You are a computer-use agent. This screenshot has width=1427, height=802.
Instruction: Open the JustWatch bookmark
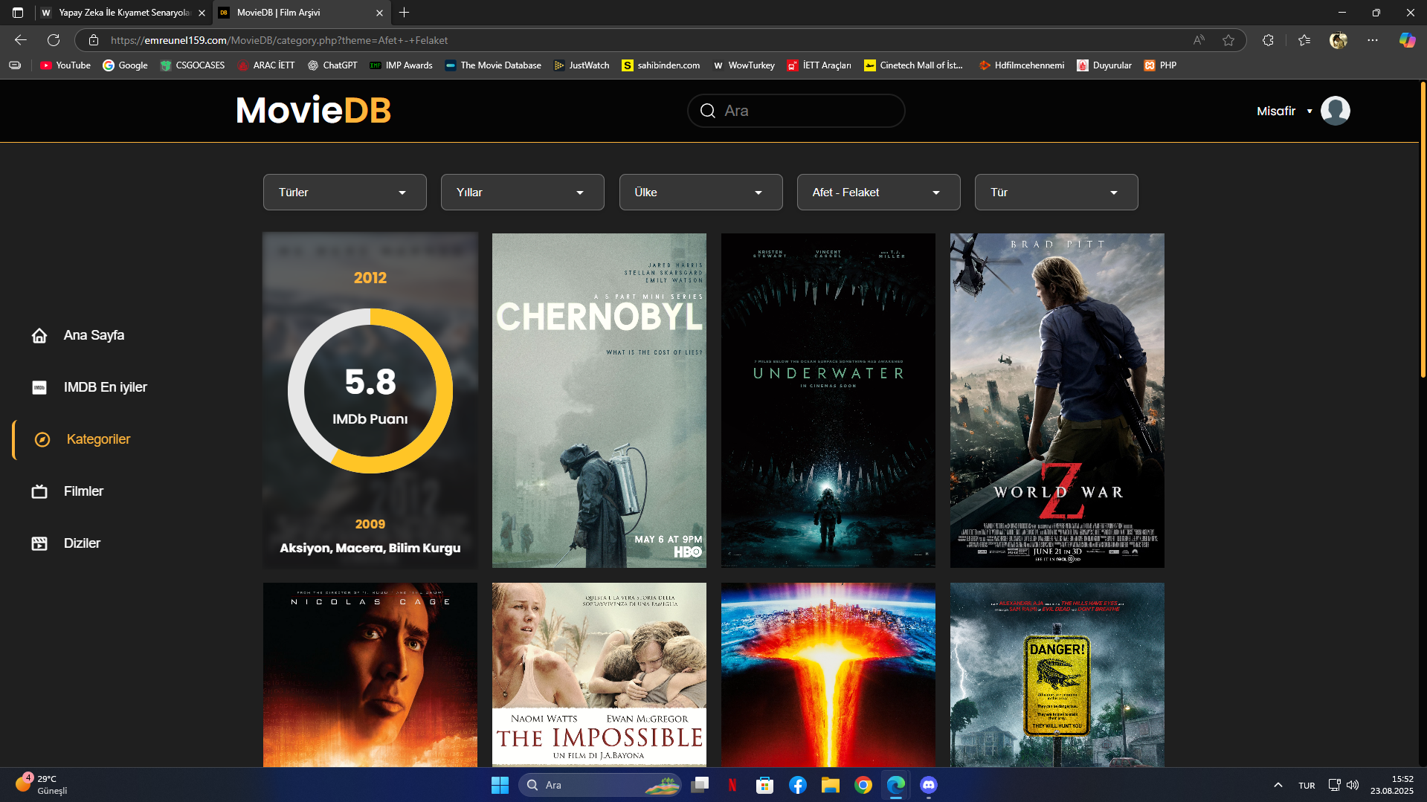click(582, 65)
